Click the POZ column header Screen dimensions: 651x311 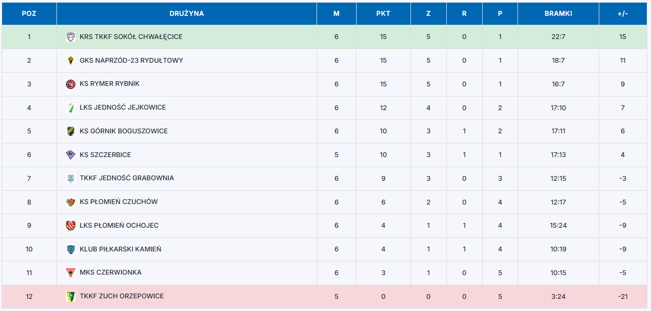(29, 14)
